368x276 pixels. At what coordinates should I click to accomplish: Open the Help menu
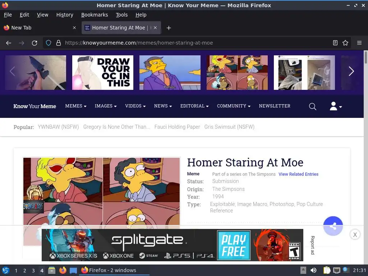(x=141, y=15)
